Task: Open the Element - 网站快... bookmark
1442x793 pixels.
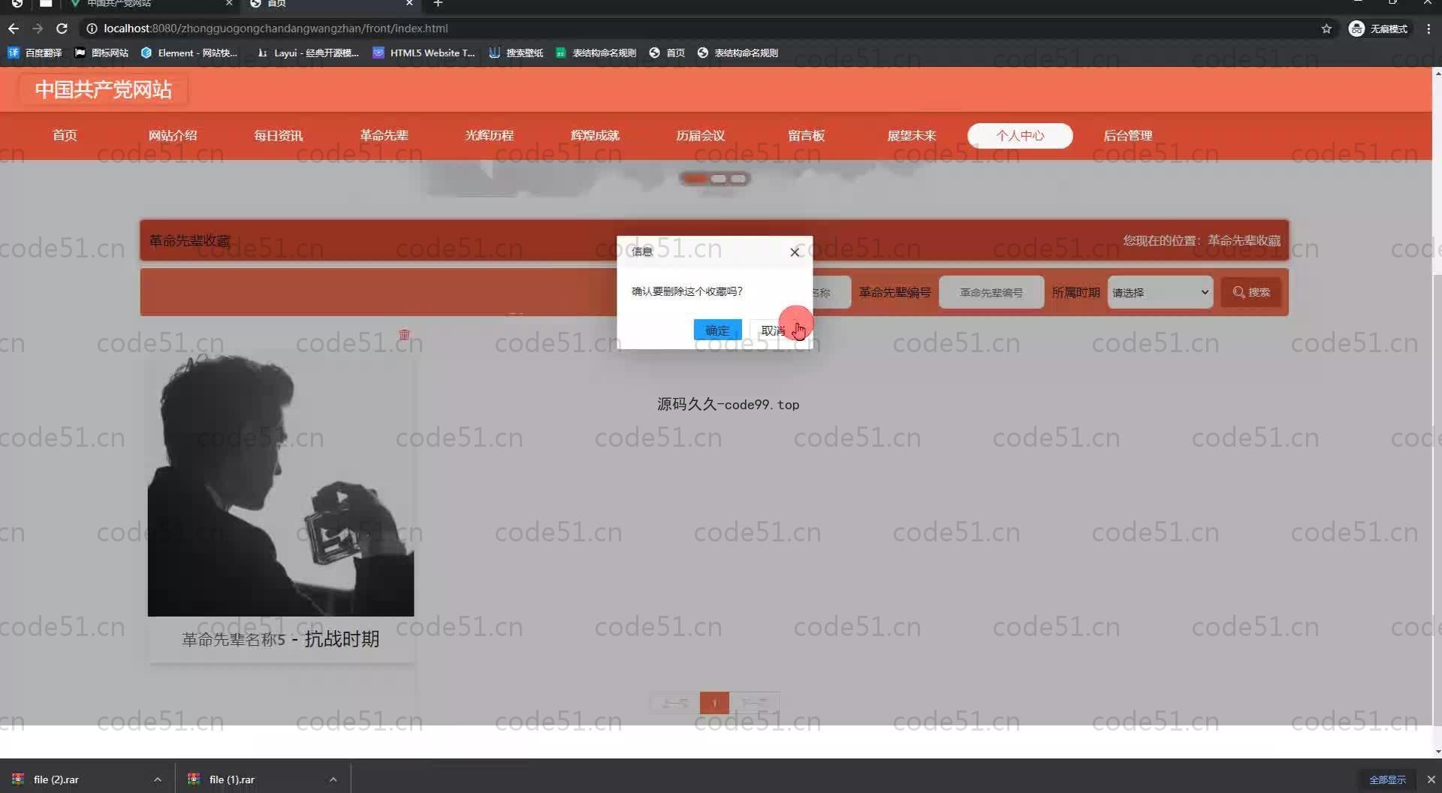Action: [x=189, y=53]
